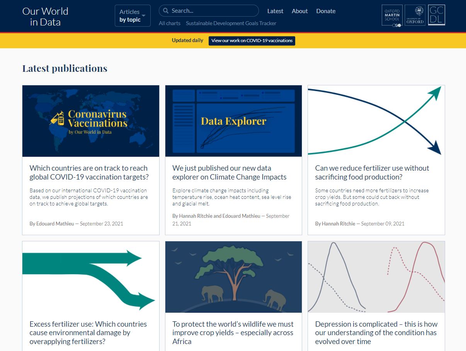Viewport: 466px width, 351px height.
Task: Open 'Excess fertilizer use' article title
Action: click(88, 333)
